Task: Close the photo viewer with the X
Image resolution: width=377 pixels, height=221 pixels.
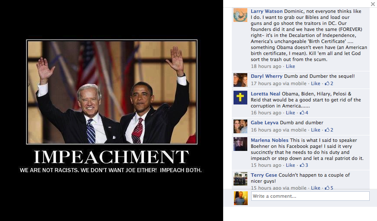Action: click(373, 4)
